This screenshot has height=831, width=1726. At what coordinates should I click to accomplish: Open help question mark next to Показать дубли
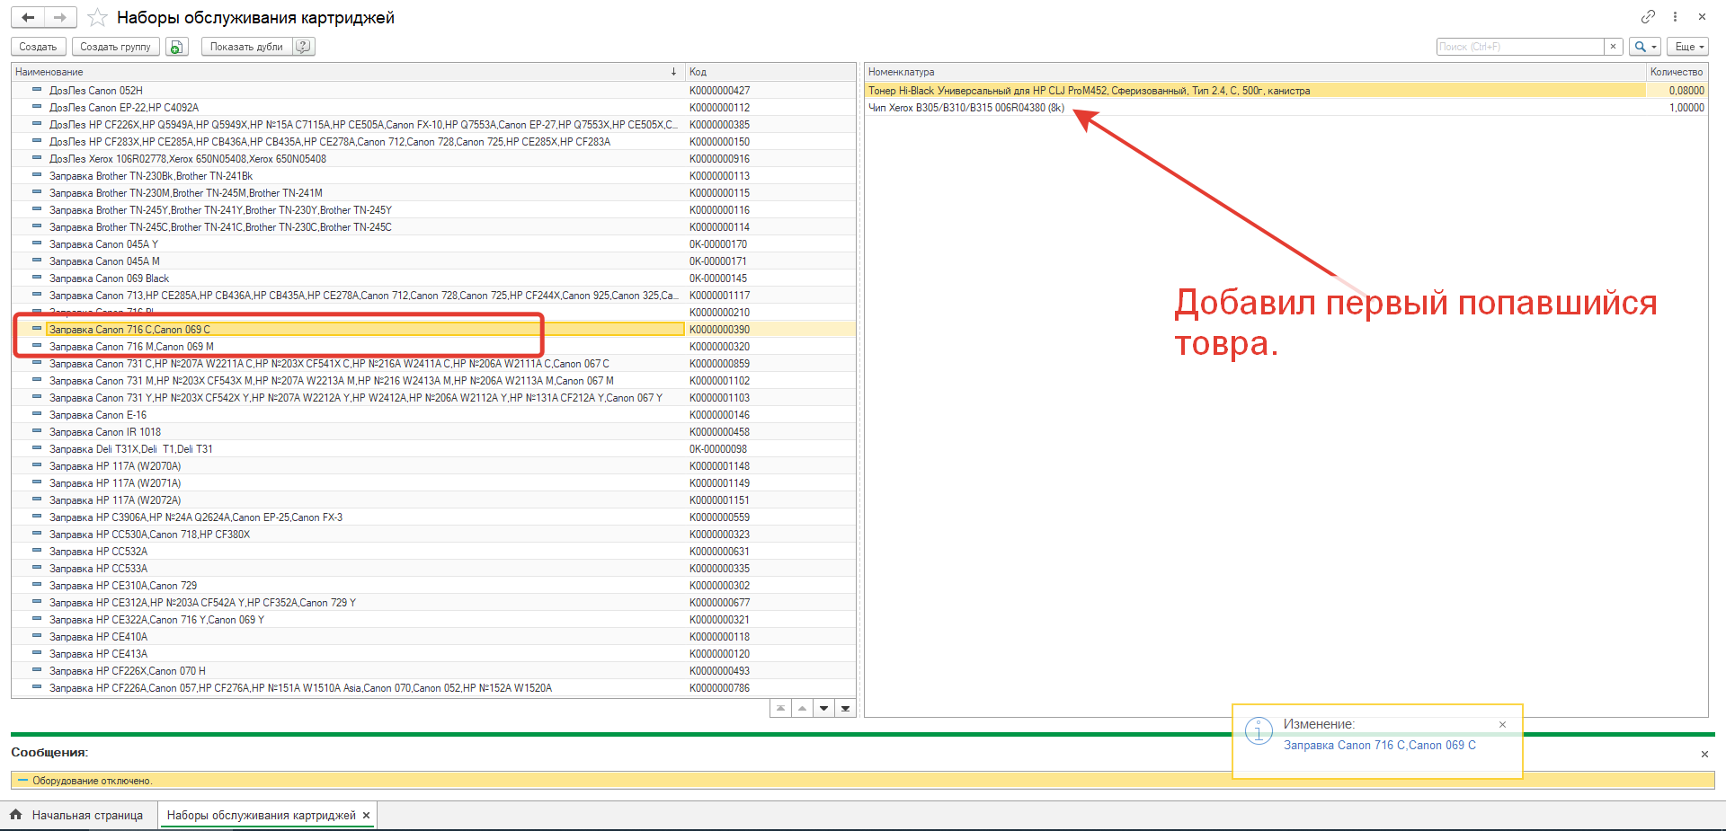(x=304, y=47)
